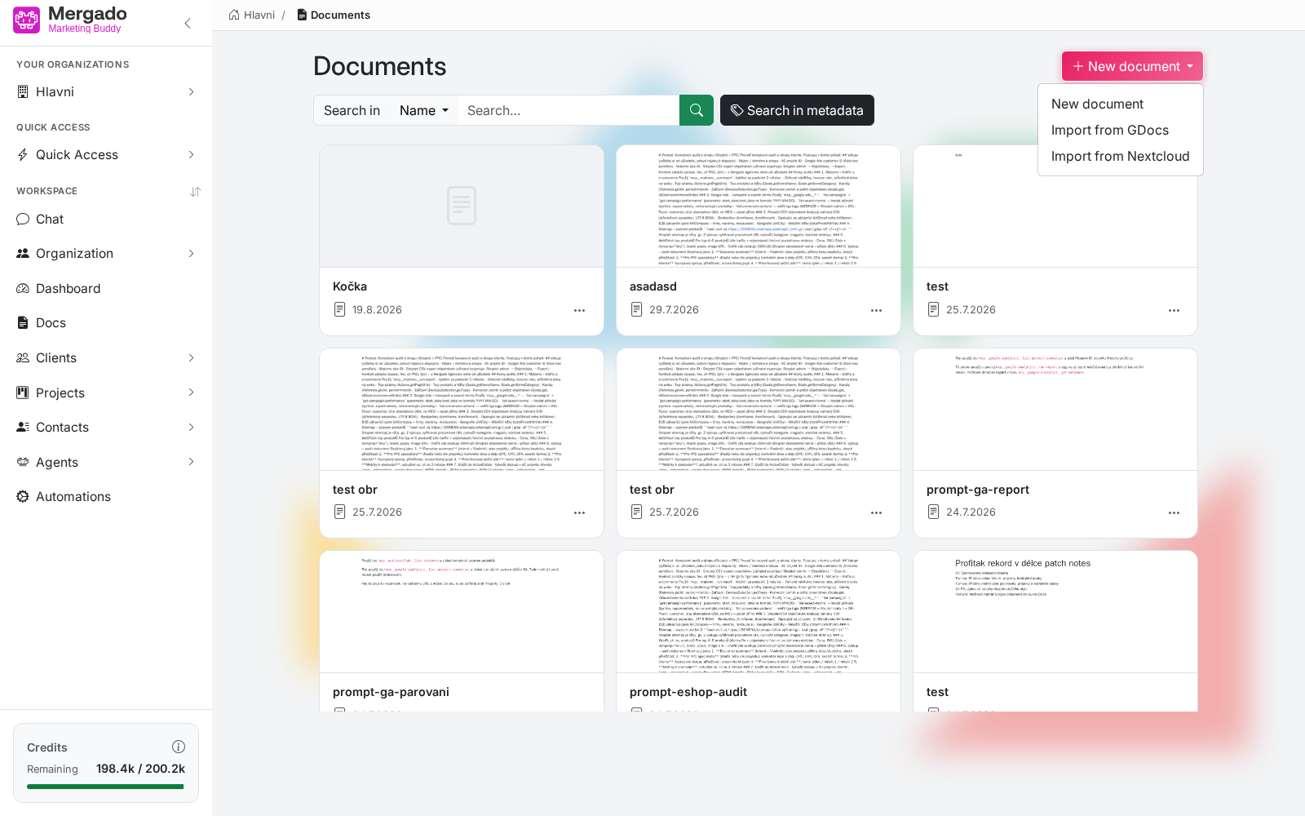Click the Clients icon in sidebar
The image size is (1305, 816).
pos(23,358)
